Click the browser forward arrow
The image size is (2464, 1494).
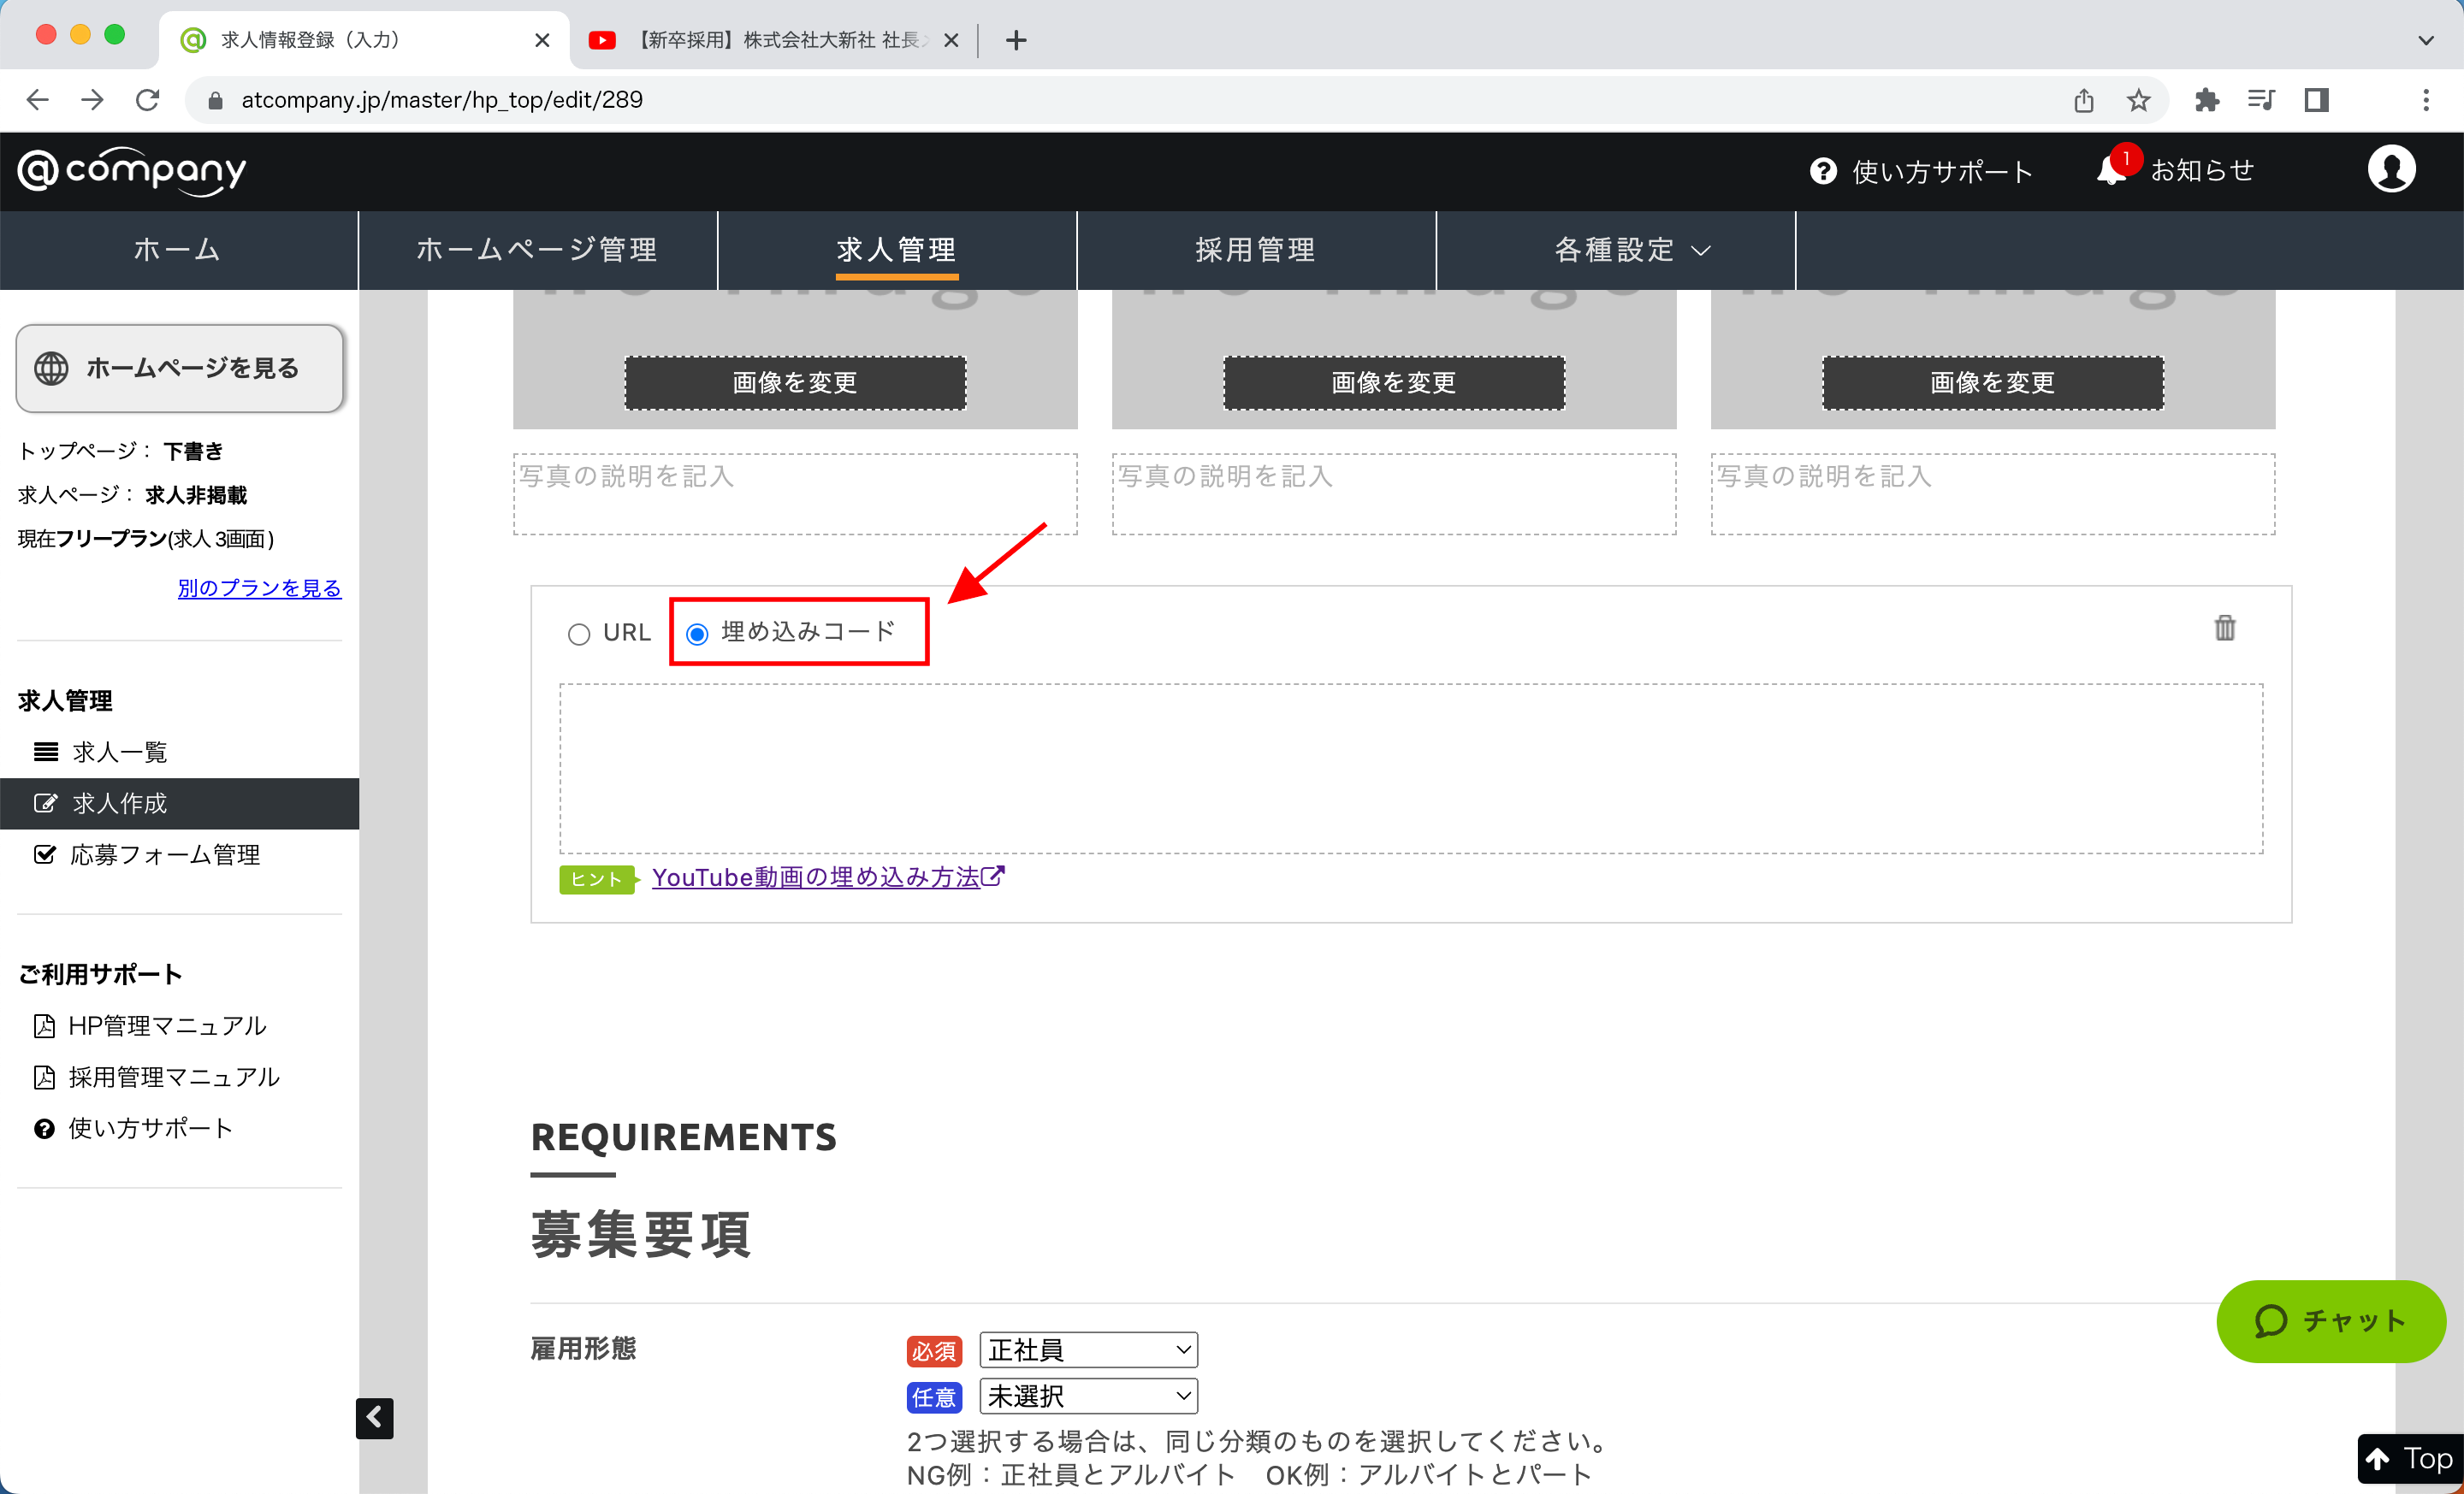pos(92,99)
